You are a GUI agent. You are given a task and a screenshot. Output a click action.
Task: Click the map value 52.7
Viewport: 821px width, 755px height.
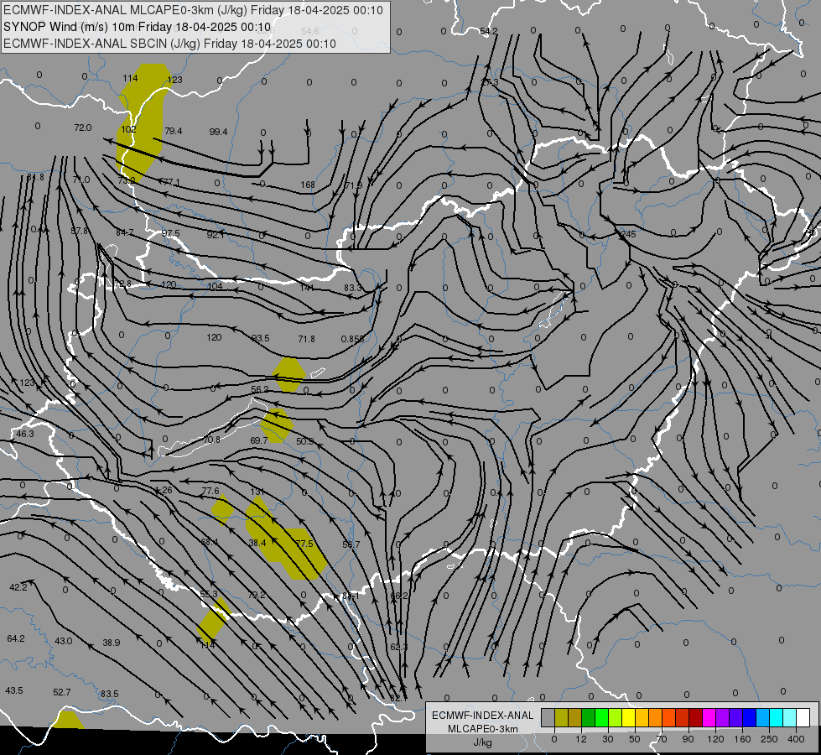tap(62, 692)
